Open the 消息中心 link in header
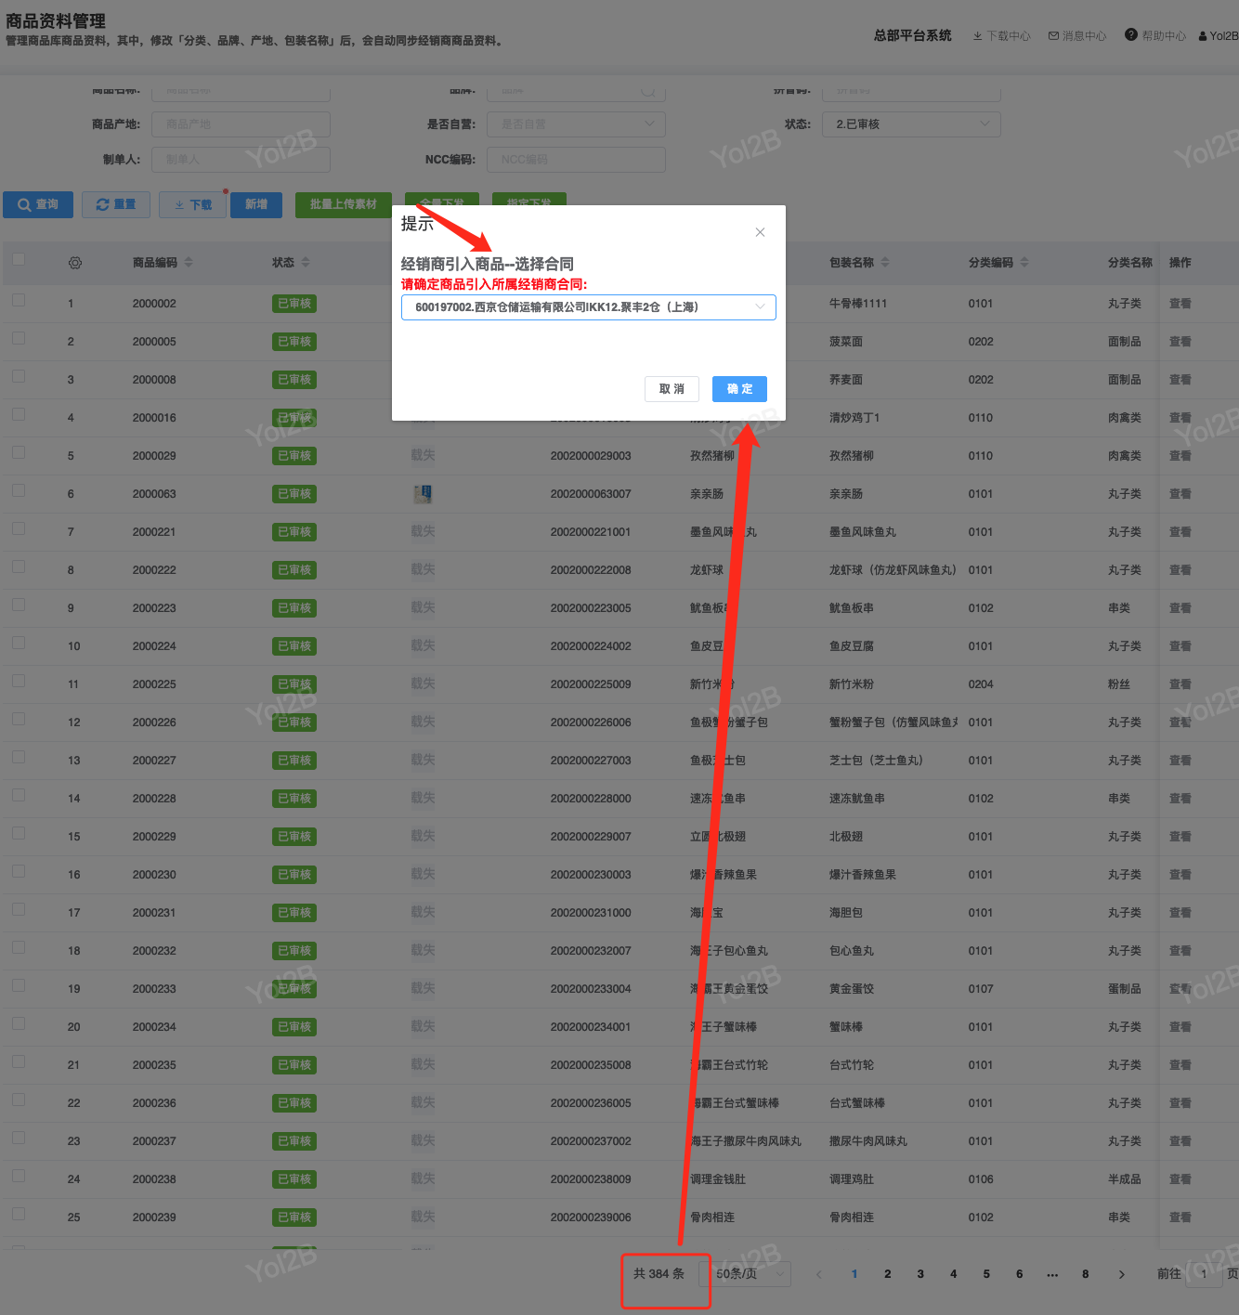Screen dimensions: 1239x1315 click(x=1077, y=36)
